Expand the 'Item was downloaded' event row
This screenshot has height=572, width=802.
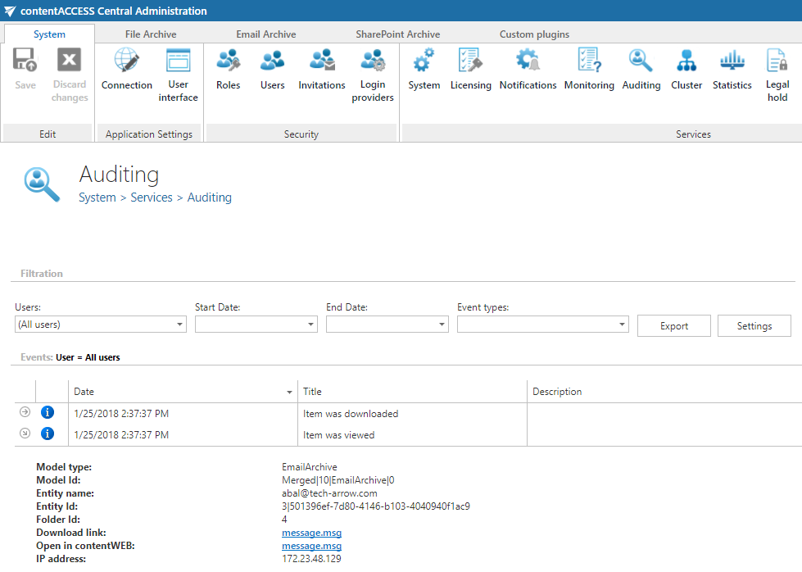(25, 412)
